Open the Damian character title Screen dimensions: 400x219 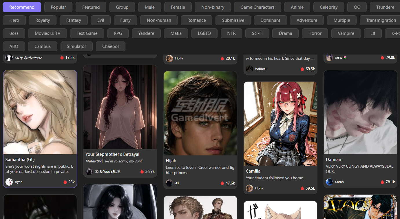point(333,160)
